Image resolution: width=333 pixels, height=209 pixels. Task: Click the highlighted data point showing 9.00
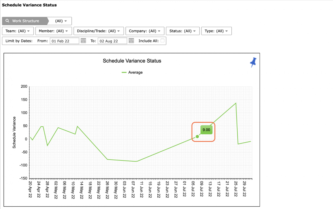197,137
